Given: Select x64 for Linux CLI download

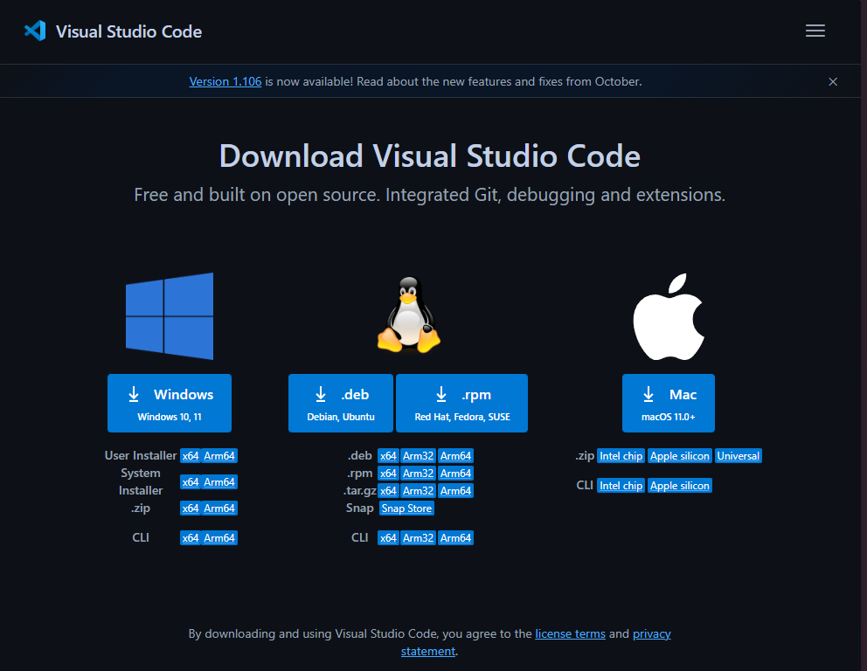Looking at the screenshot, I should click(388, 538).
